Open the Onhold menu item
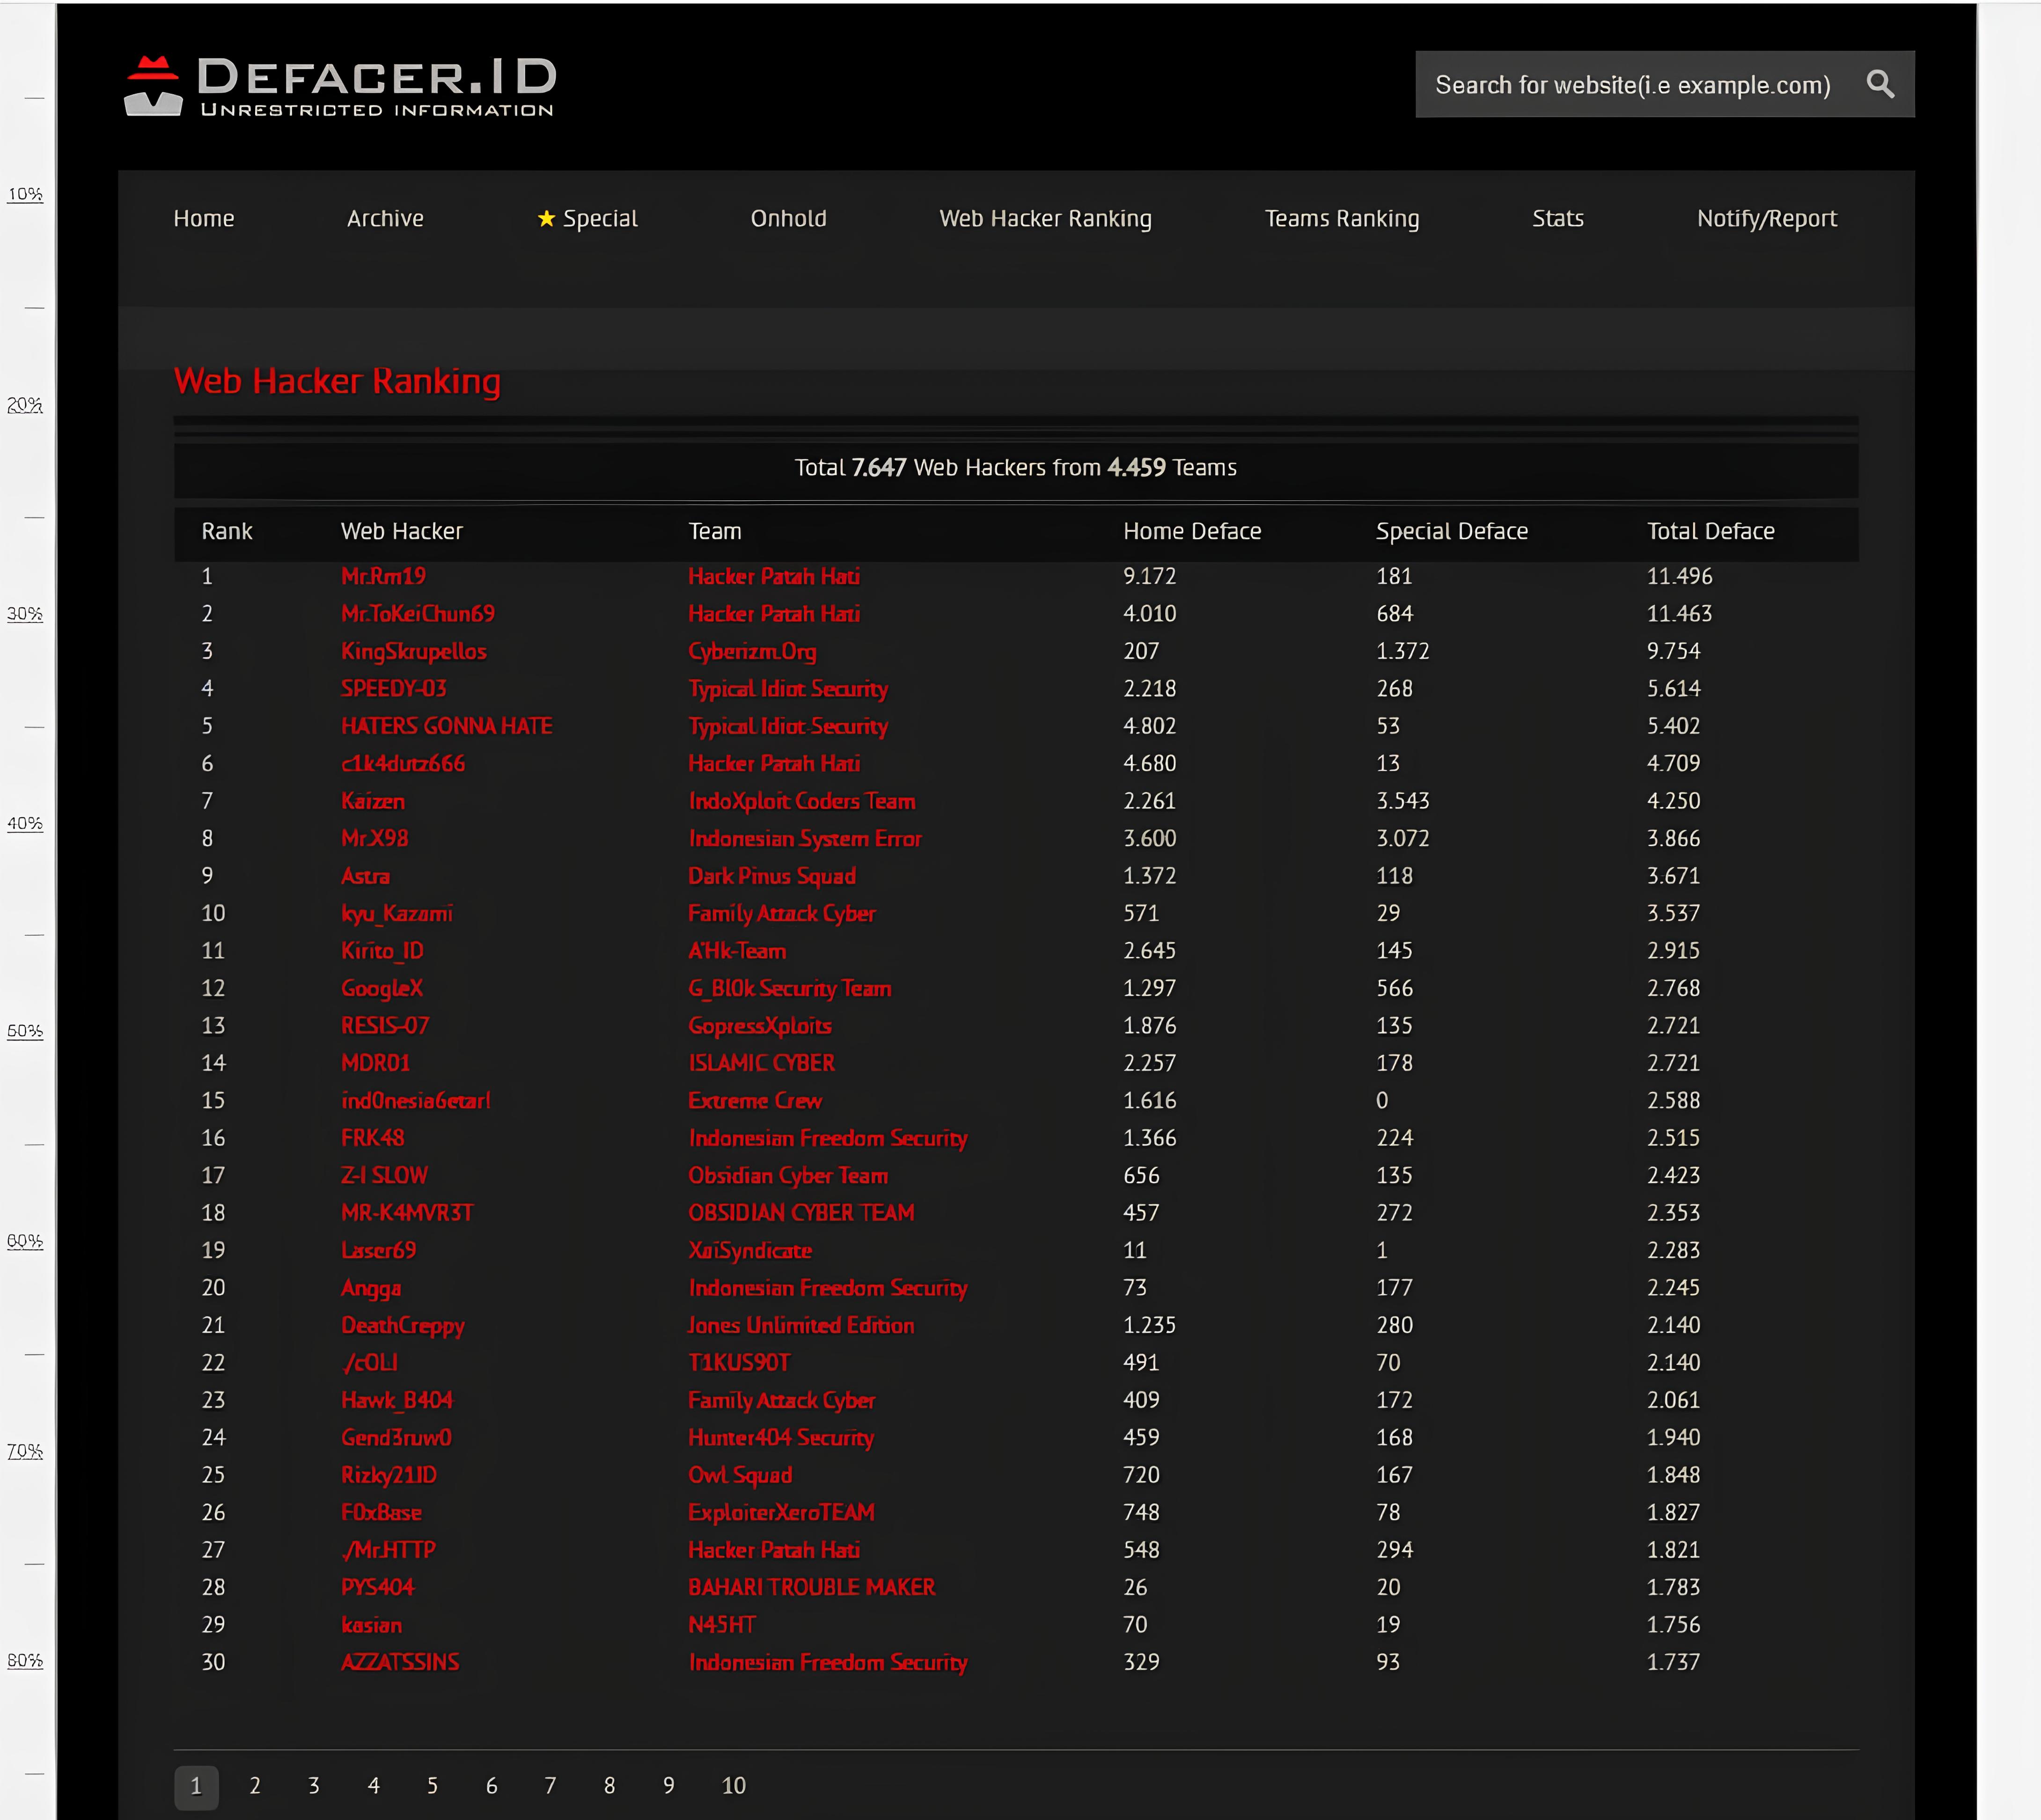This screenshot has width=2041, height=1820. [x=788, y=218]
